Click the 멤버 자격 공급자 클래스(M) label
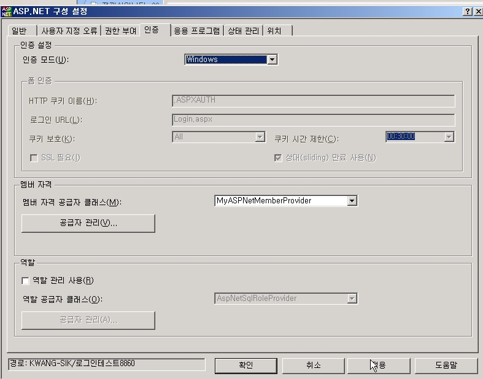The height and width of the screenshot is (379, 483). [72, 202]
